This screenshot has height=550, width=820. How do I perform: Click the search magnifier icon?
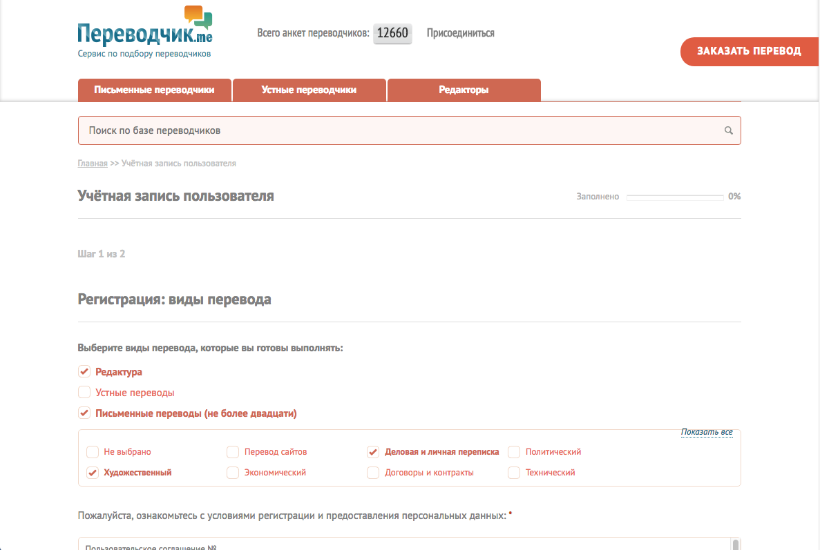pyautogui.click(x=728, y=130)
